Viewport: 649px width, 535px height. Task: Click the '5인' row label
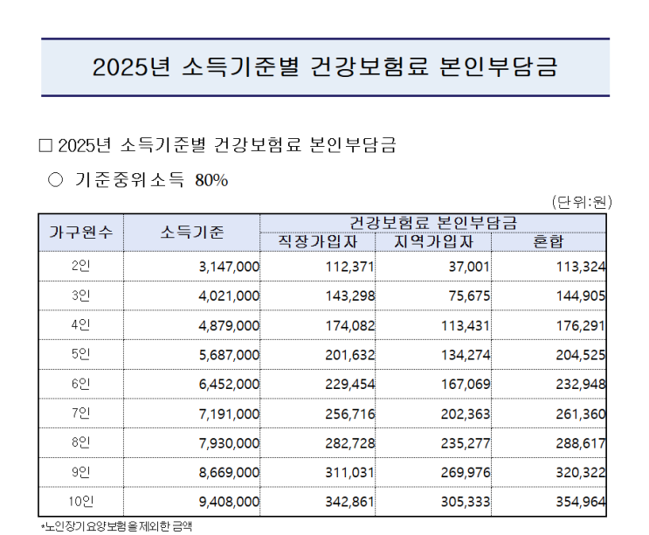81,354
